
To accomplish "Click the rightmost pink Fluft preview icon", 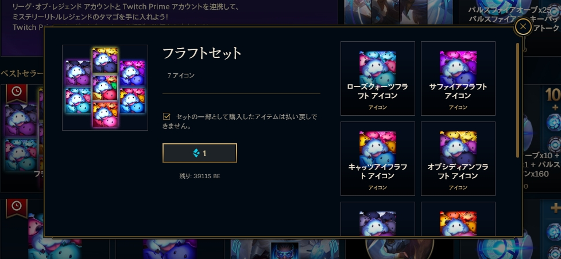I will coord(132,73).
